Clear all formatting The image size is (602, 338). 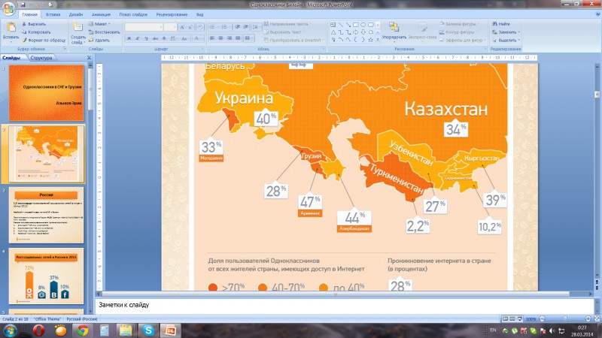coord(200,27)
